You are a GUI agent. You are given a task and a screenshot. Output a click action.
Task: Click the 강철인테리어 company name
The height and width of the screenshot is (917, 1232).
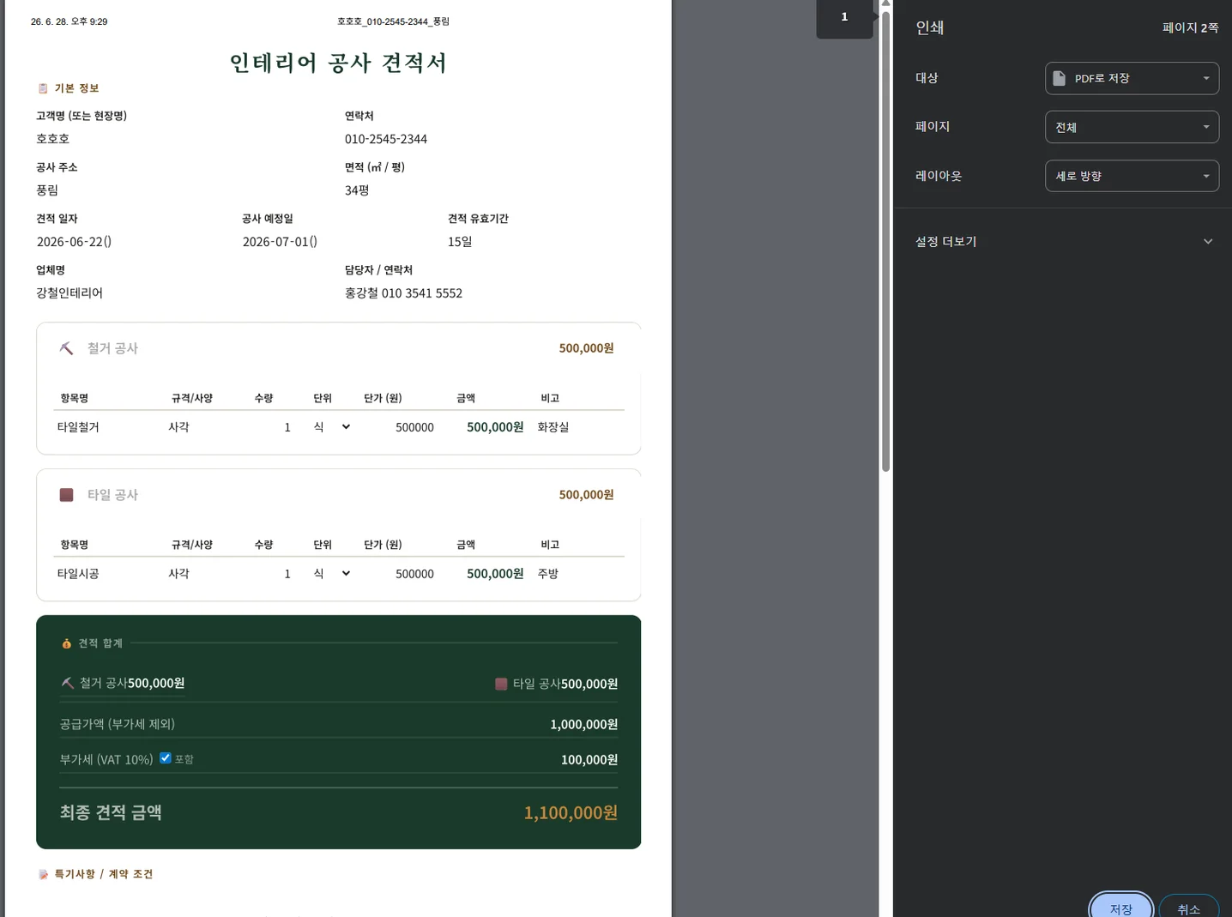coord(69,293)
